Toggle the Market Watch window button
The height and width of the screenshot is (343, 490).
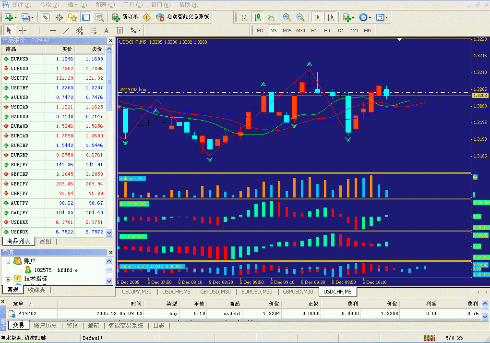pos(45,17)
